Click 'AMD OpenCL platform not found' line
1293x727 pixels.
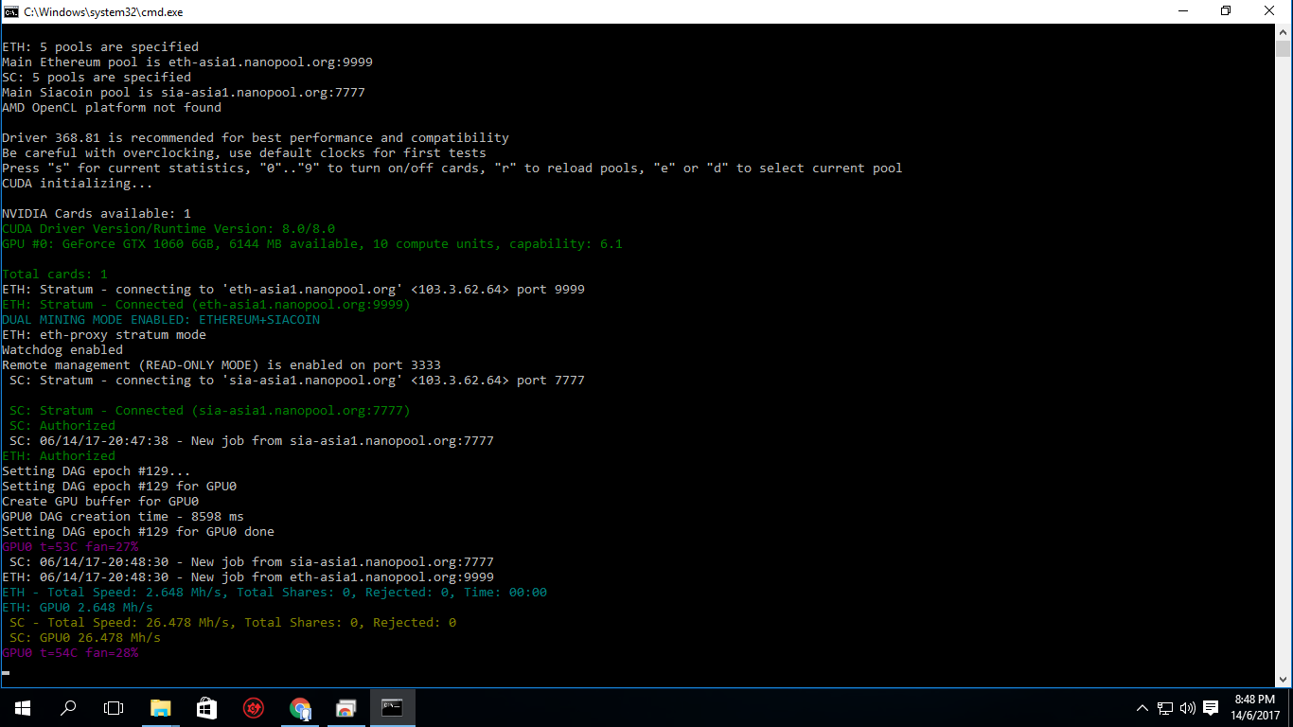point(112,108)
